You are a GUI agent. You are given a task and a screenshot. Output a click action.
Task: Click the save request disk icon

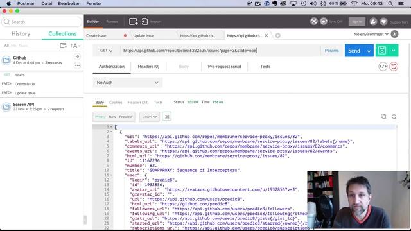(382, 50)
